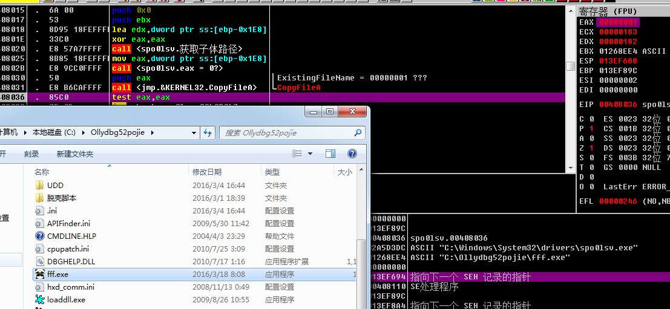Viewport: 670px width, 309px height.
Task: Select the UDD folder icon
Action: pos(40,185)
